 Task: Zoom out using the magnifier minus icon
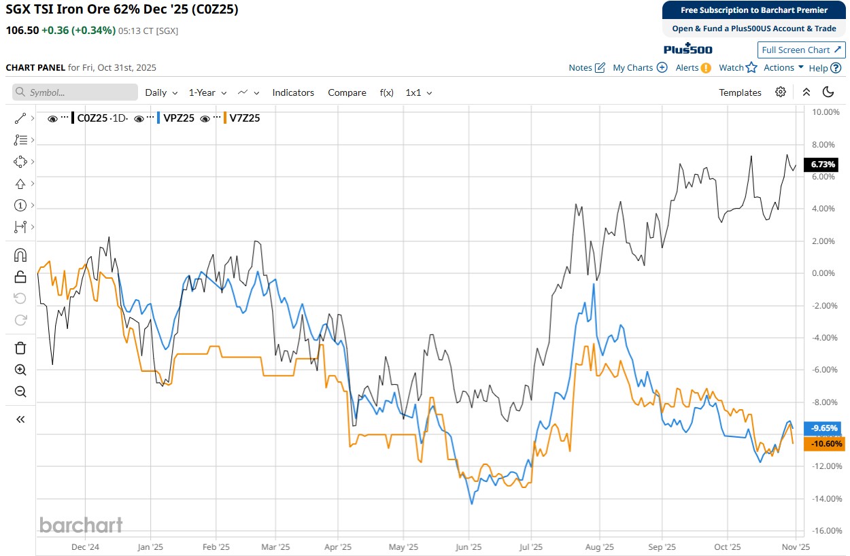coord(20,392)
